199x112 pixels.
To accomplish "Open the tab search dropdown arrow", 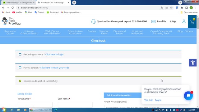I will (180, 2).
